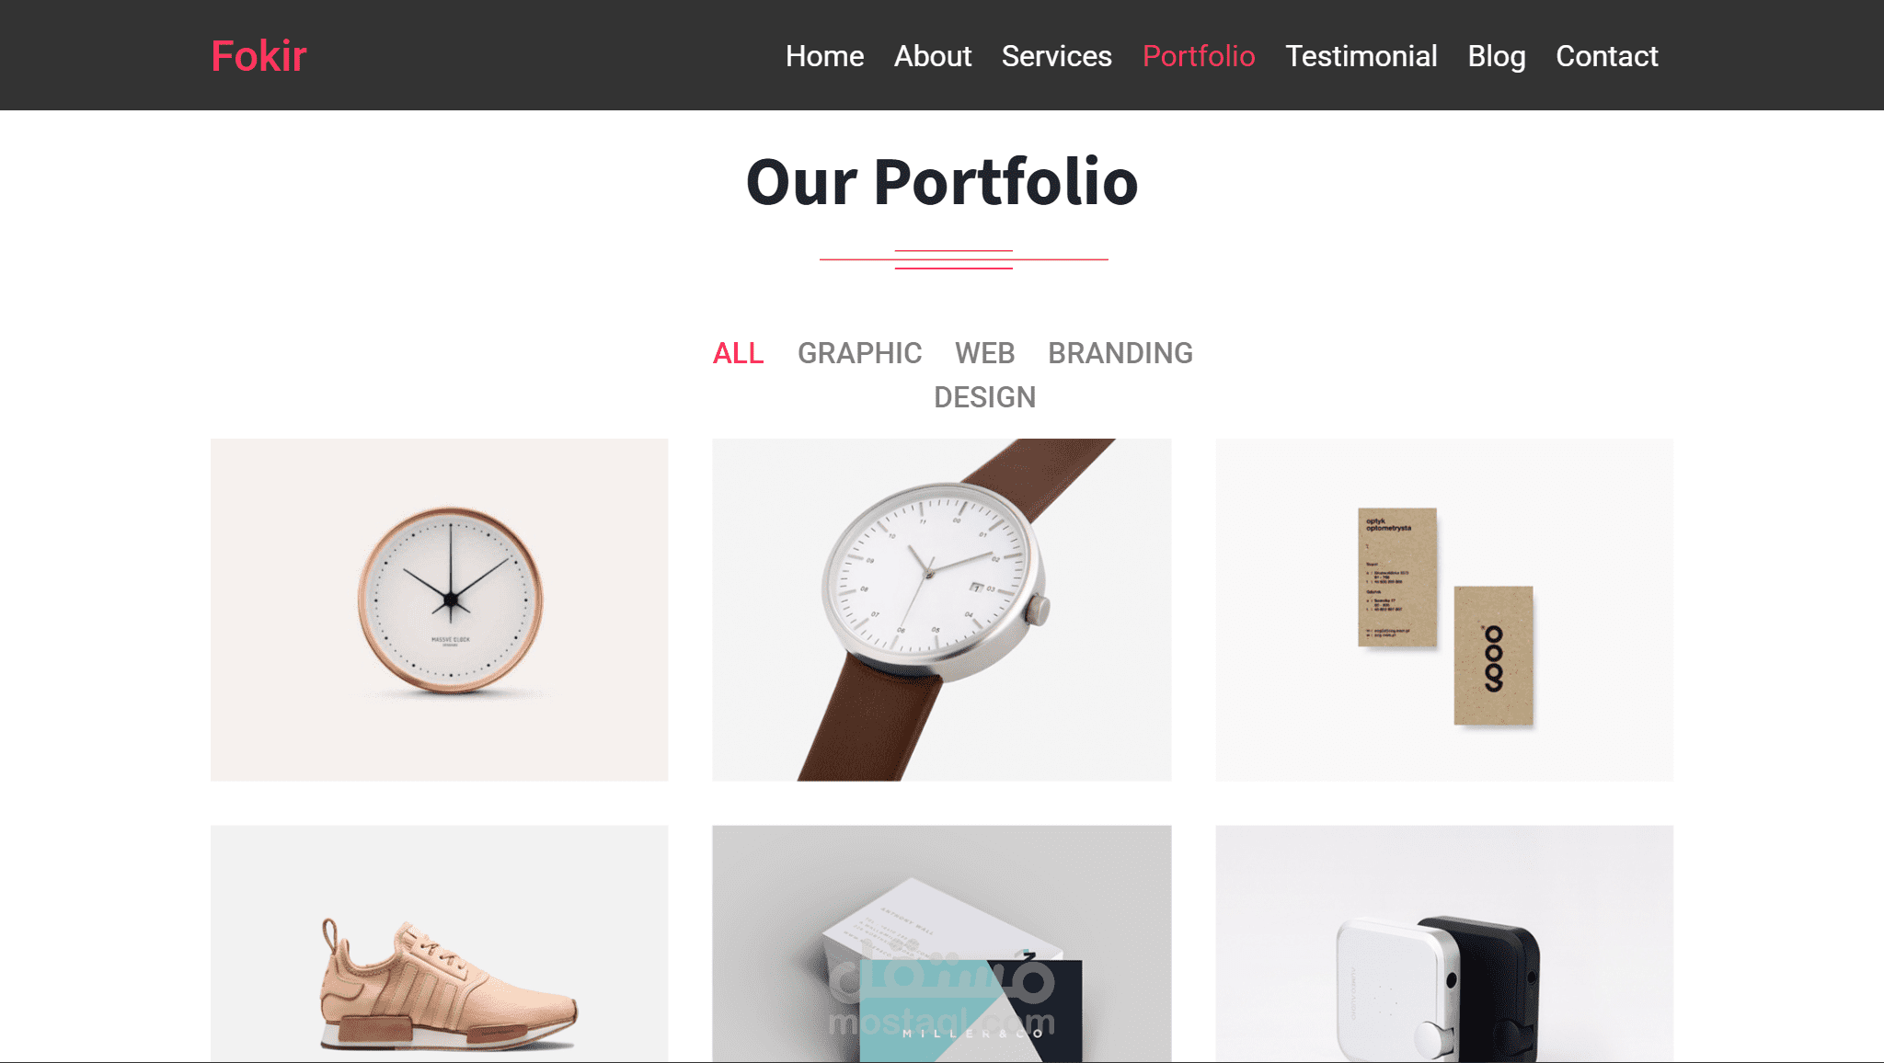The height and width of the screenshot is (1063, 1884).
Task: Open the black and white device thumbnail
Action: (x=1444, y=943)
